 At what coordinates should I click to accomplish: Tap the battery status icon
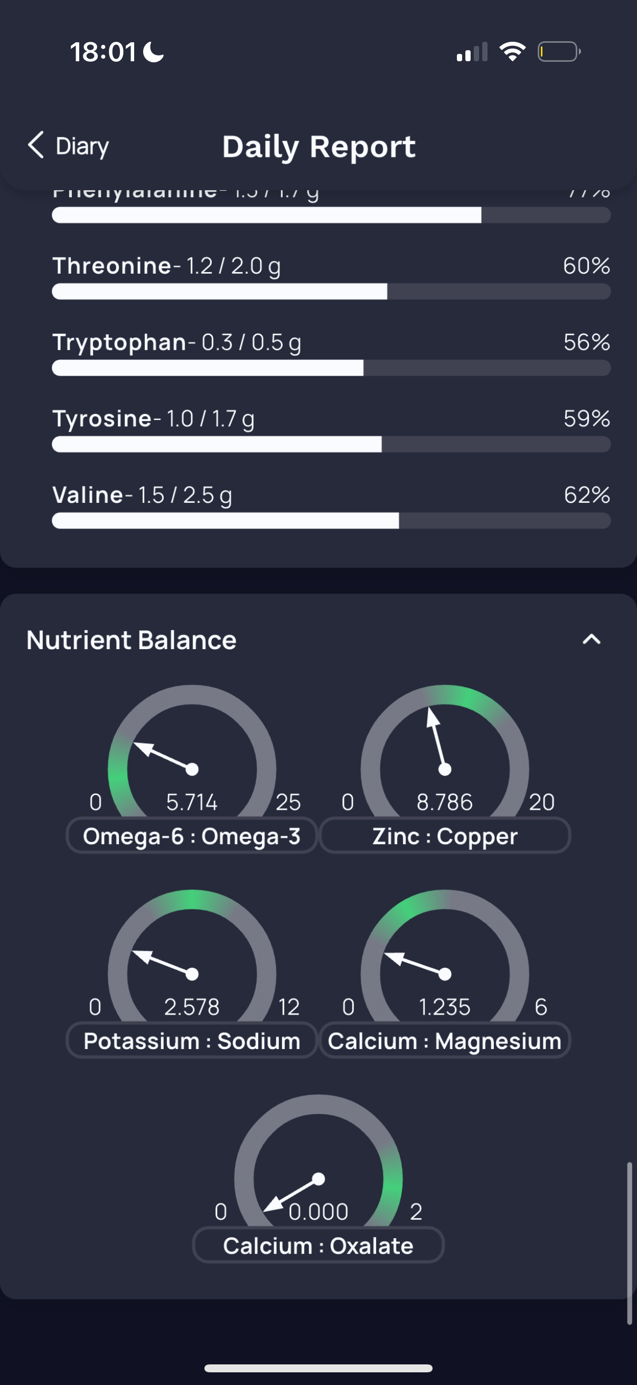coord(559,52)
